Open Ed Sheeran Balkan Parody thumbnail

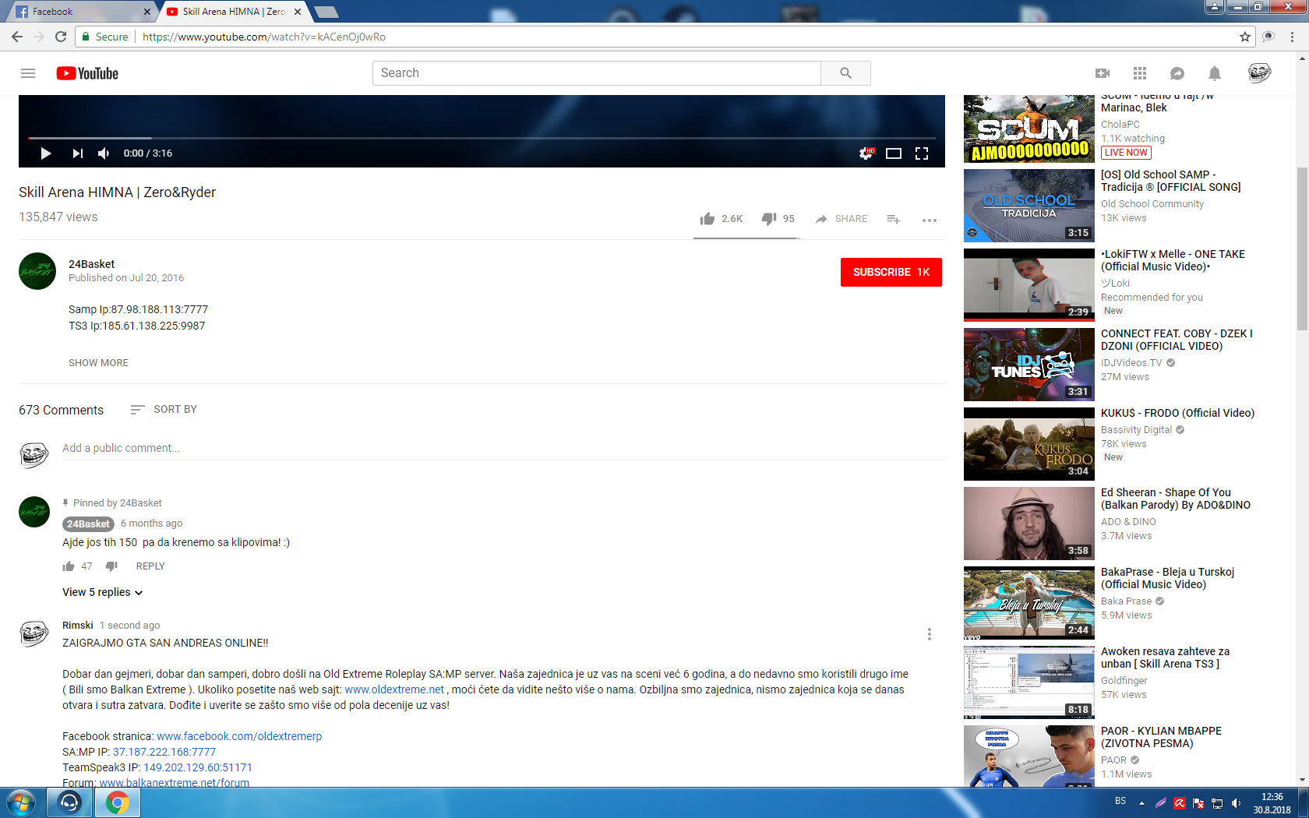(x=1029, y=524)
